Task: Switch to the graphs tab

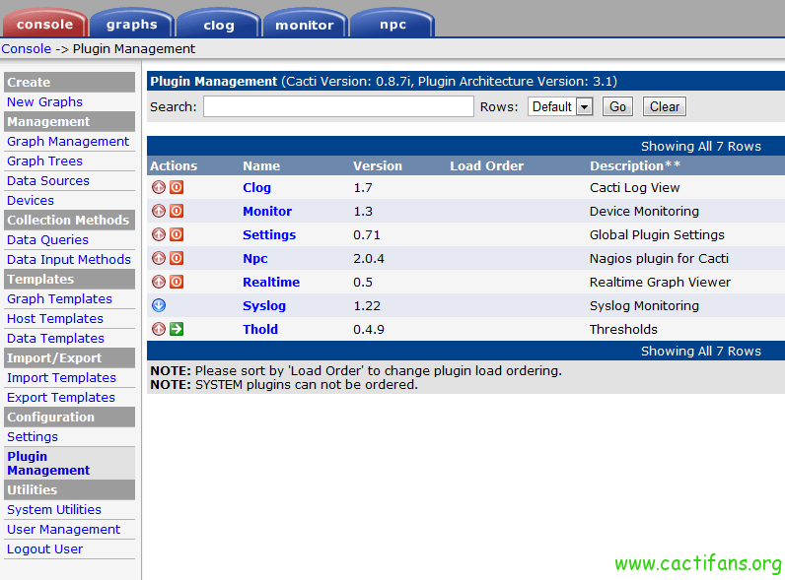Action: (132, 24)
